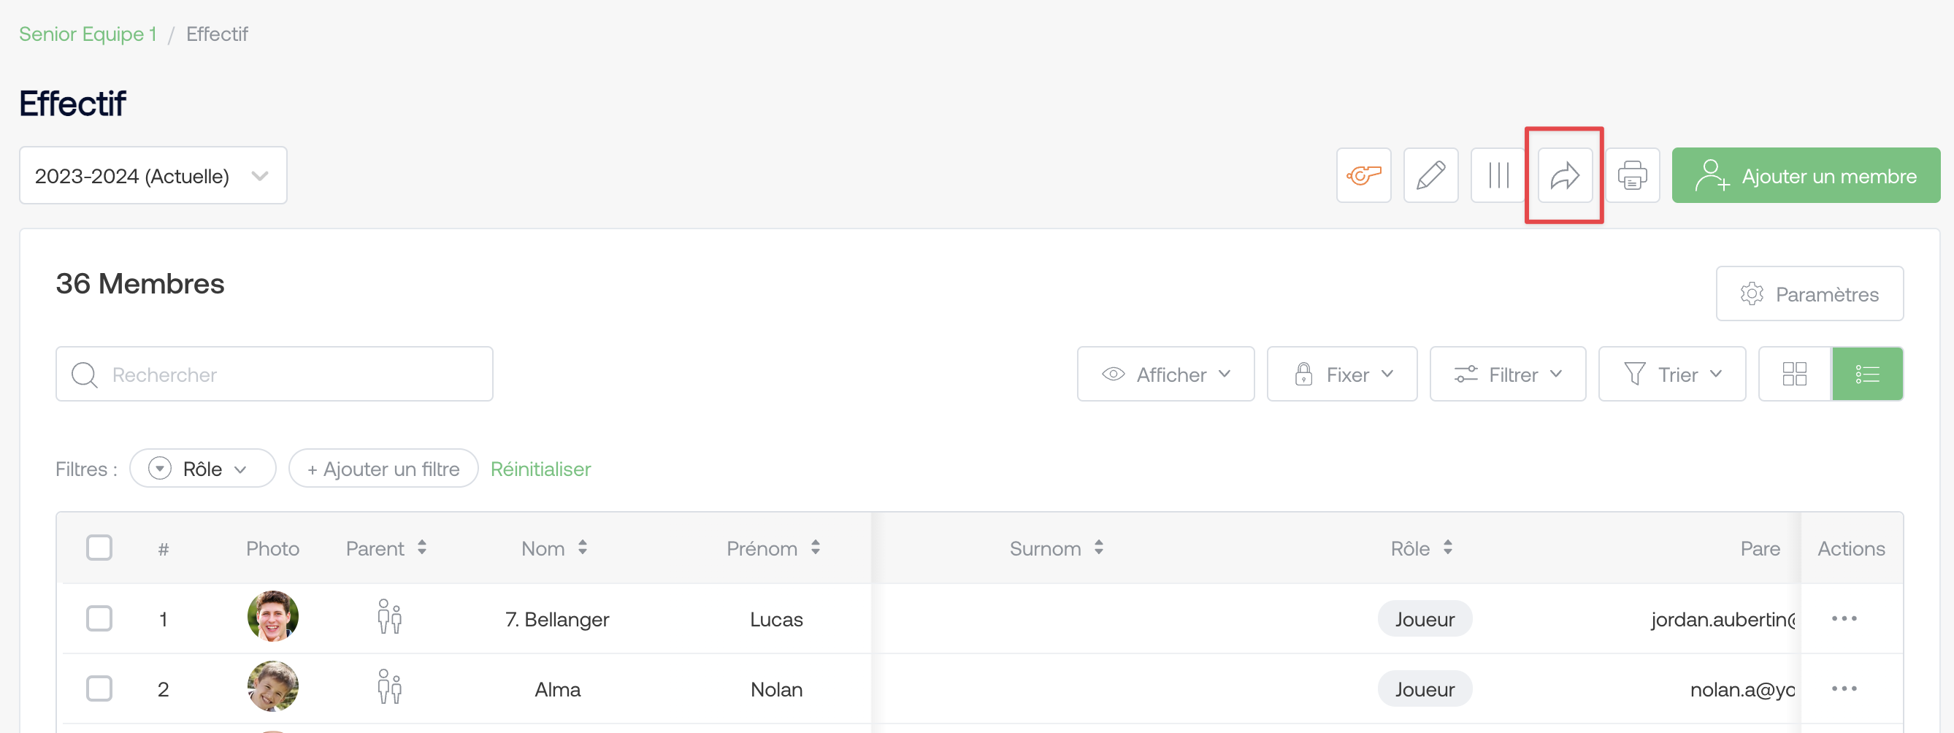Expand the Trier dropdown

(x=1672, y=374)
